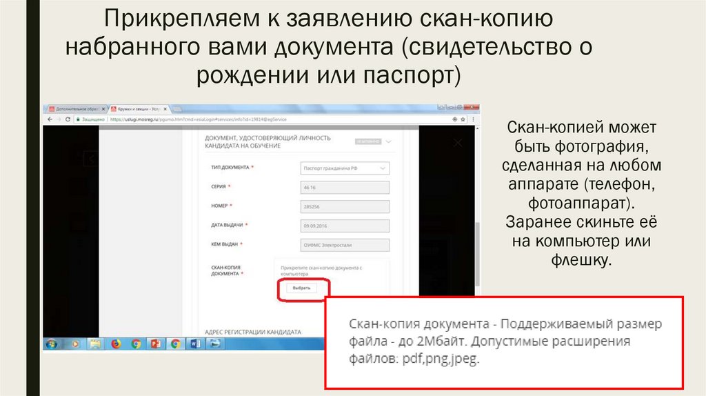This screenshot has height=396, width=706.
Task: Reload the page with the refresh icon
Action: tap(68, 119)
